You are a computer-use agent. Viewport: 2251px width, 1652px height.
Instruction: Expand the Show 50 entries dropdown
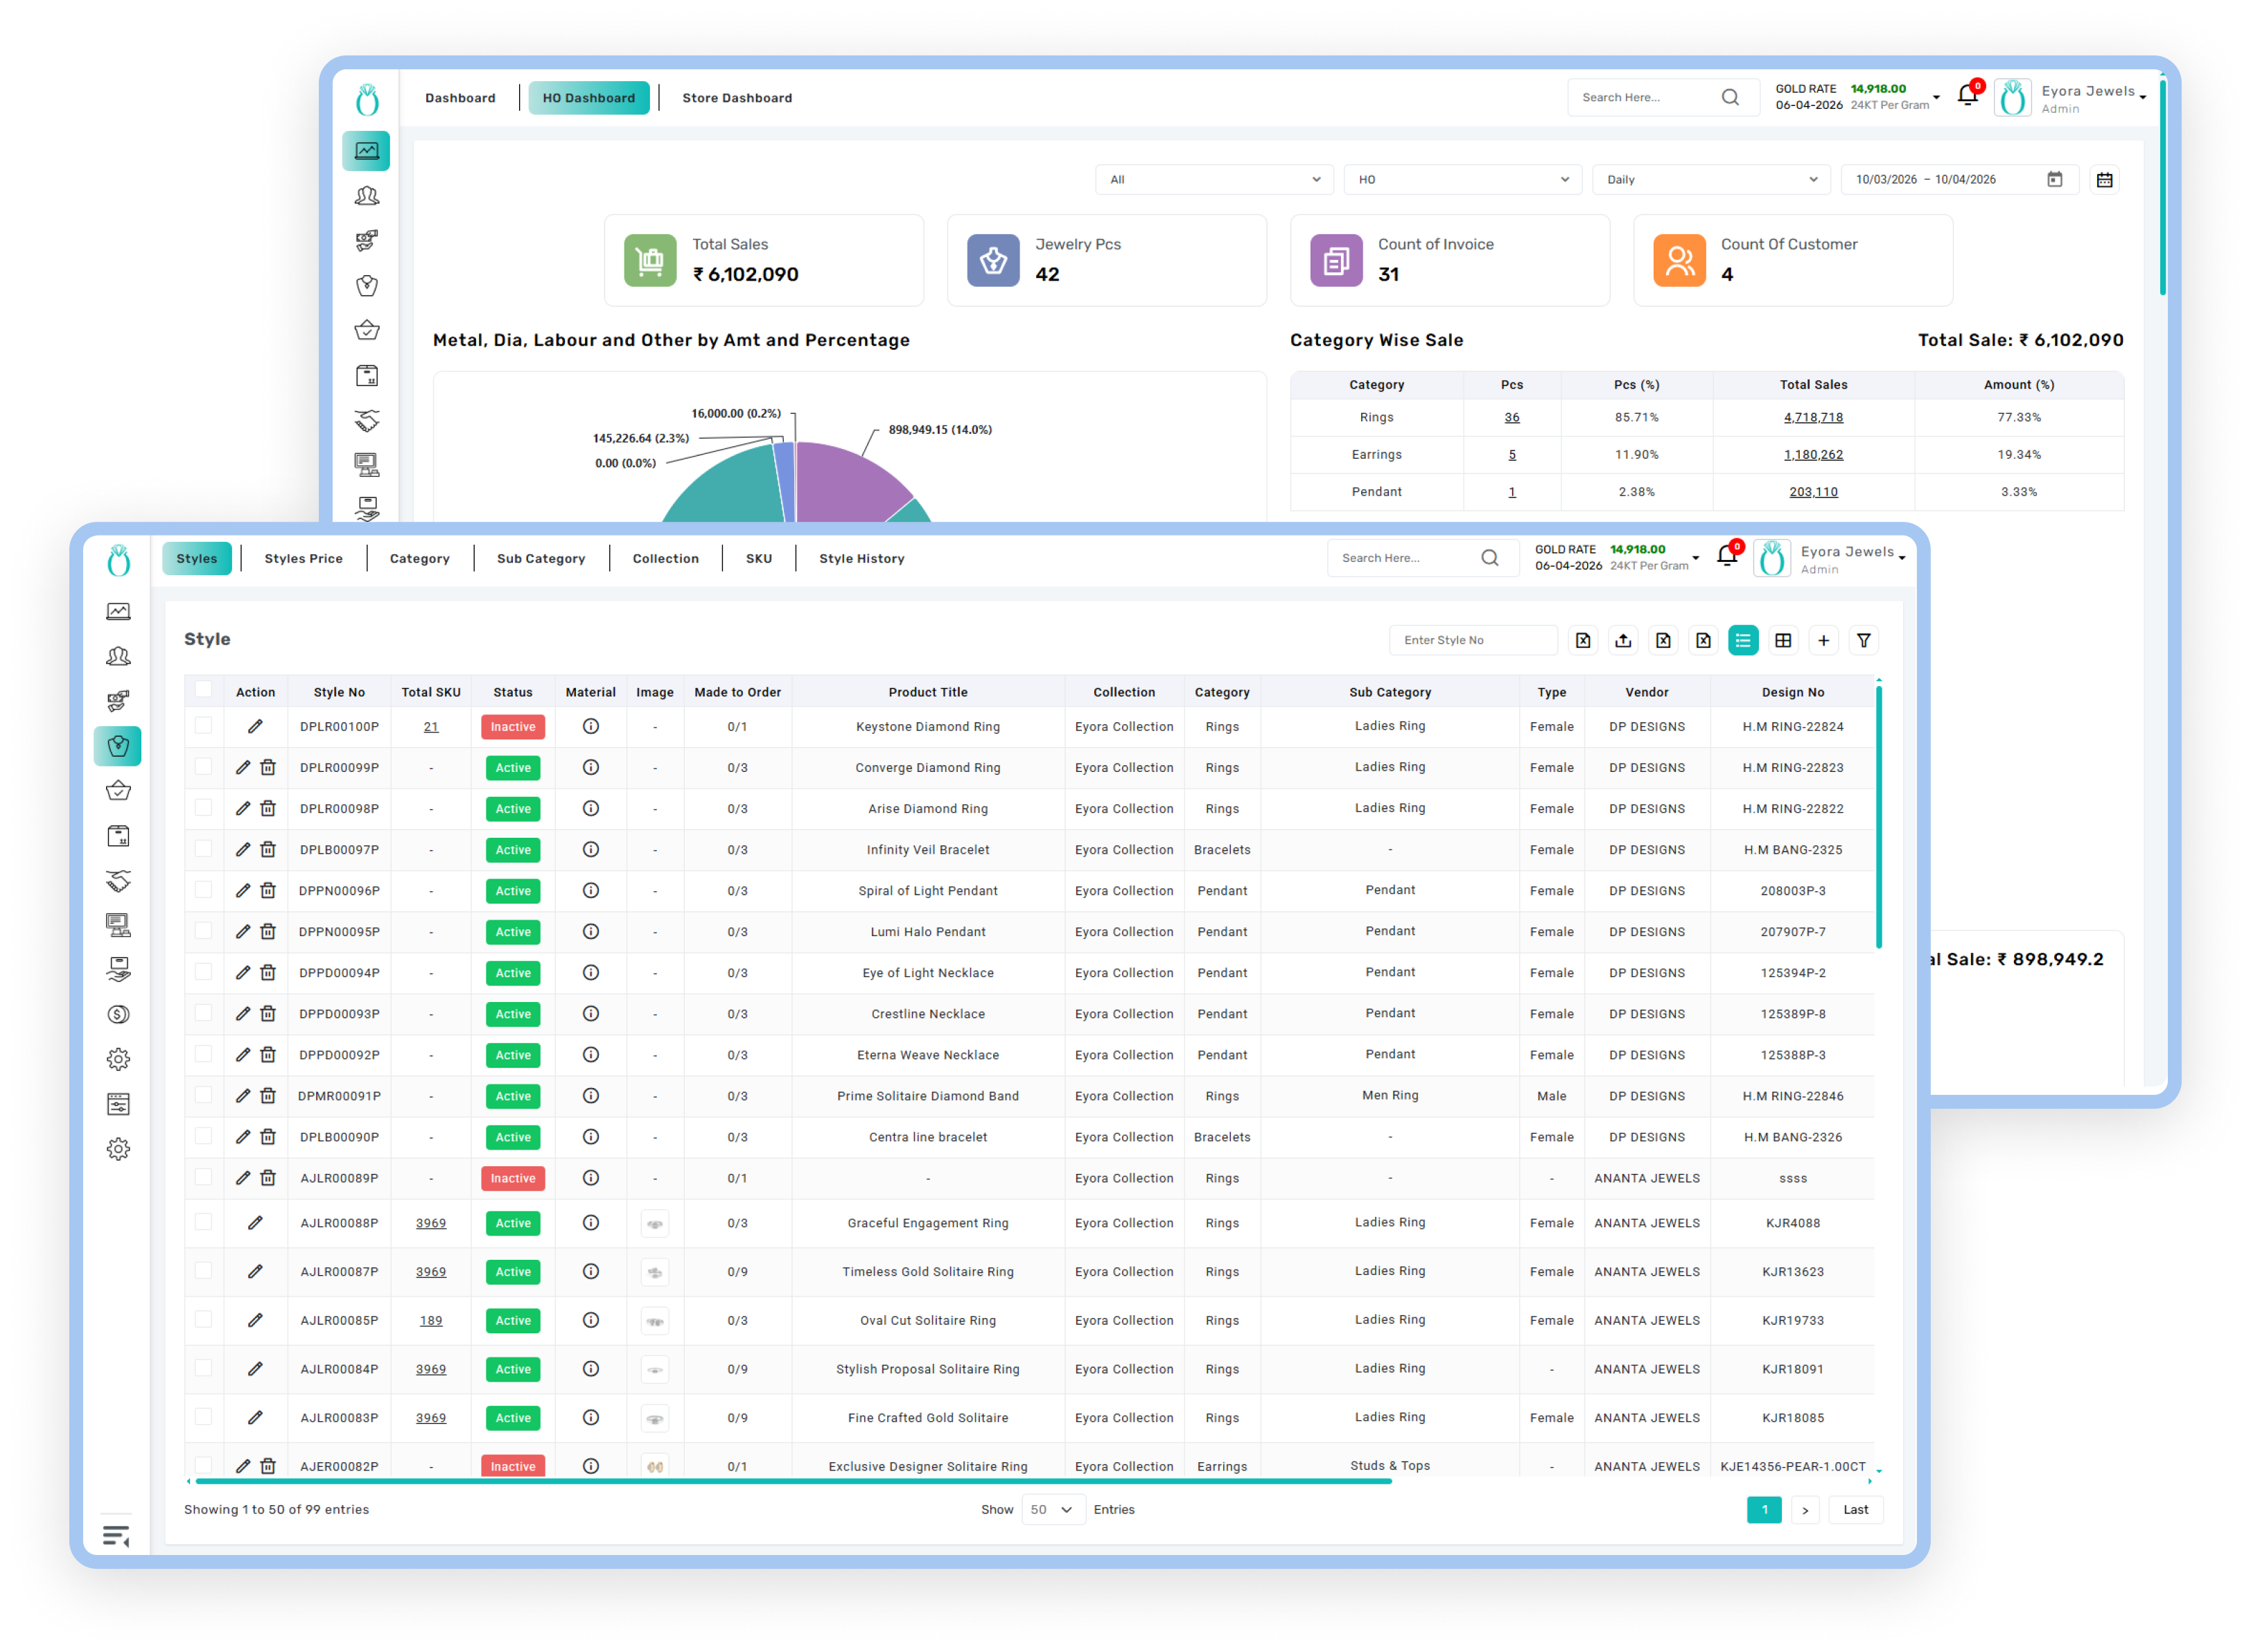click(x=1052, y=1509)
